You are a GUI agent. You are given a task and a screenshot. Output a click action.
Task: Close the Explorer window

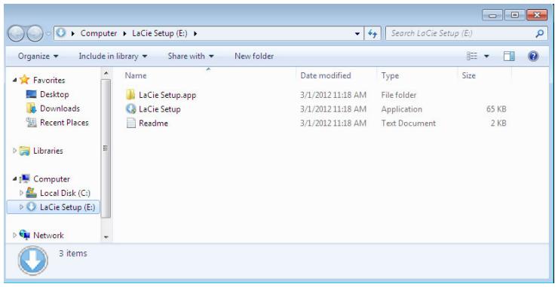pyautogui.click(x=537, y=15)
